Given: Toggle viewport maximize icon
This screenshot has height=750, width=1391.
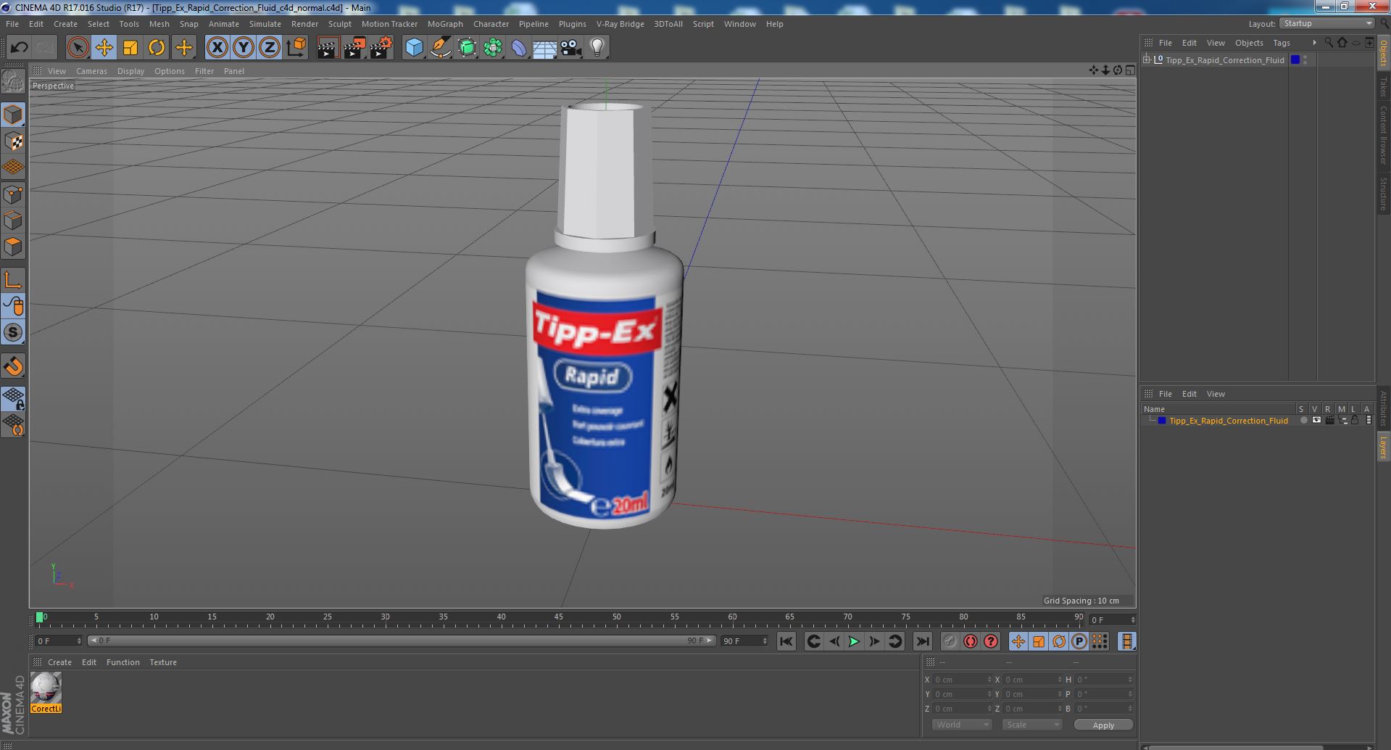Looking at the screenshot, I should pos(1130,70).
